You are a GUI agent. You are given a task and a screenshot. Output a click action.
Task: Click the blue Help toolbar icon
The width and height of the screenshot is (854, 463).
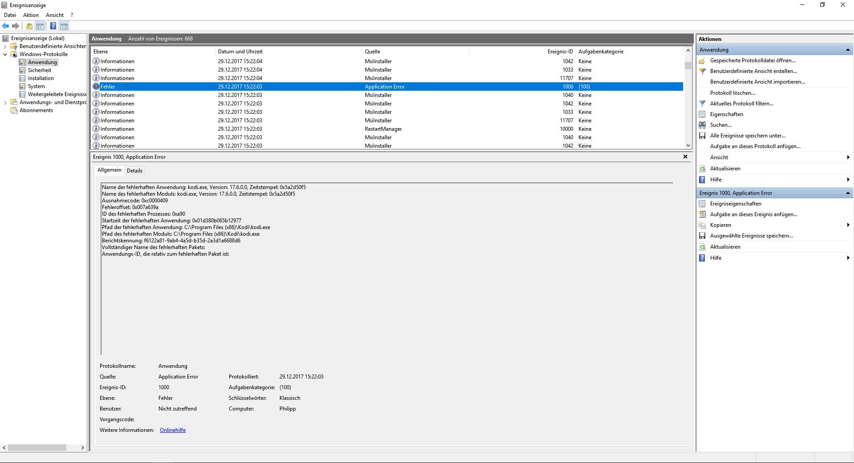pos(53,26)
